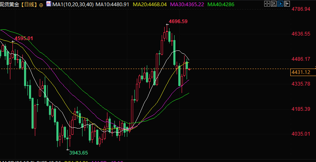Screen dimensions: 316x162
Task: Click the 4595.01 peak price label
Action: pos(24,38)
